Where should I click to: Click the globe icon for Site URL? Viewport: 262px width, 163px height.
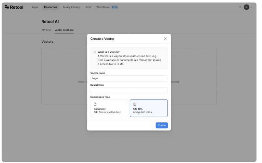click(x=134, y=104)
